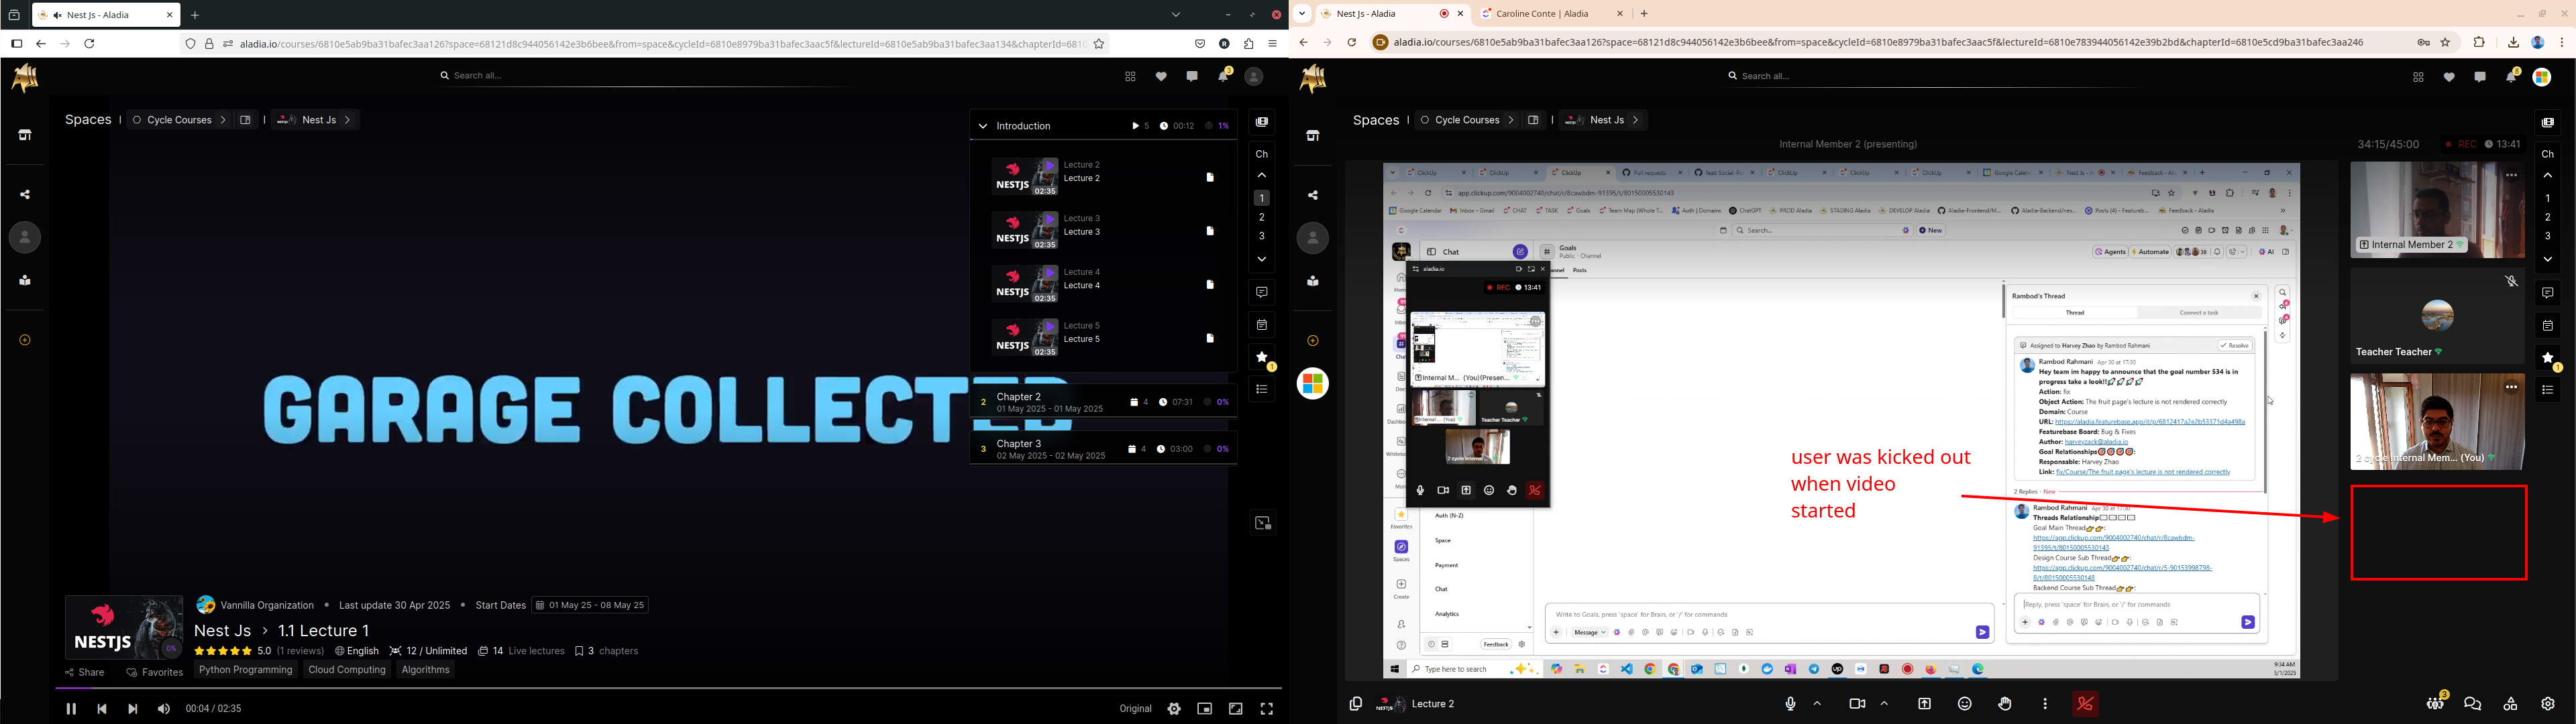Open the Cloud Computing tag
2576x724 pixels.
click(347, 670)
